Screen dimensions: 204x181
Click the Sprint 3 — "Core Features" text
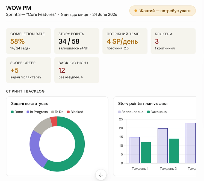(x=31, y=14)
